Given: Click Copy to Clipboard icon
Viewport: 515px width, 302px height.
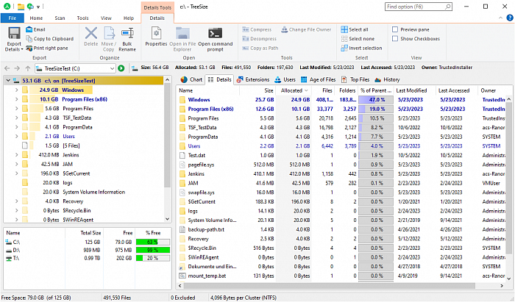Looking at the screenshot, I should (x=29, y=39).
